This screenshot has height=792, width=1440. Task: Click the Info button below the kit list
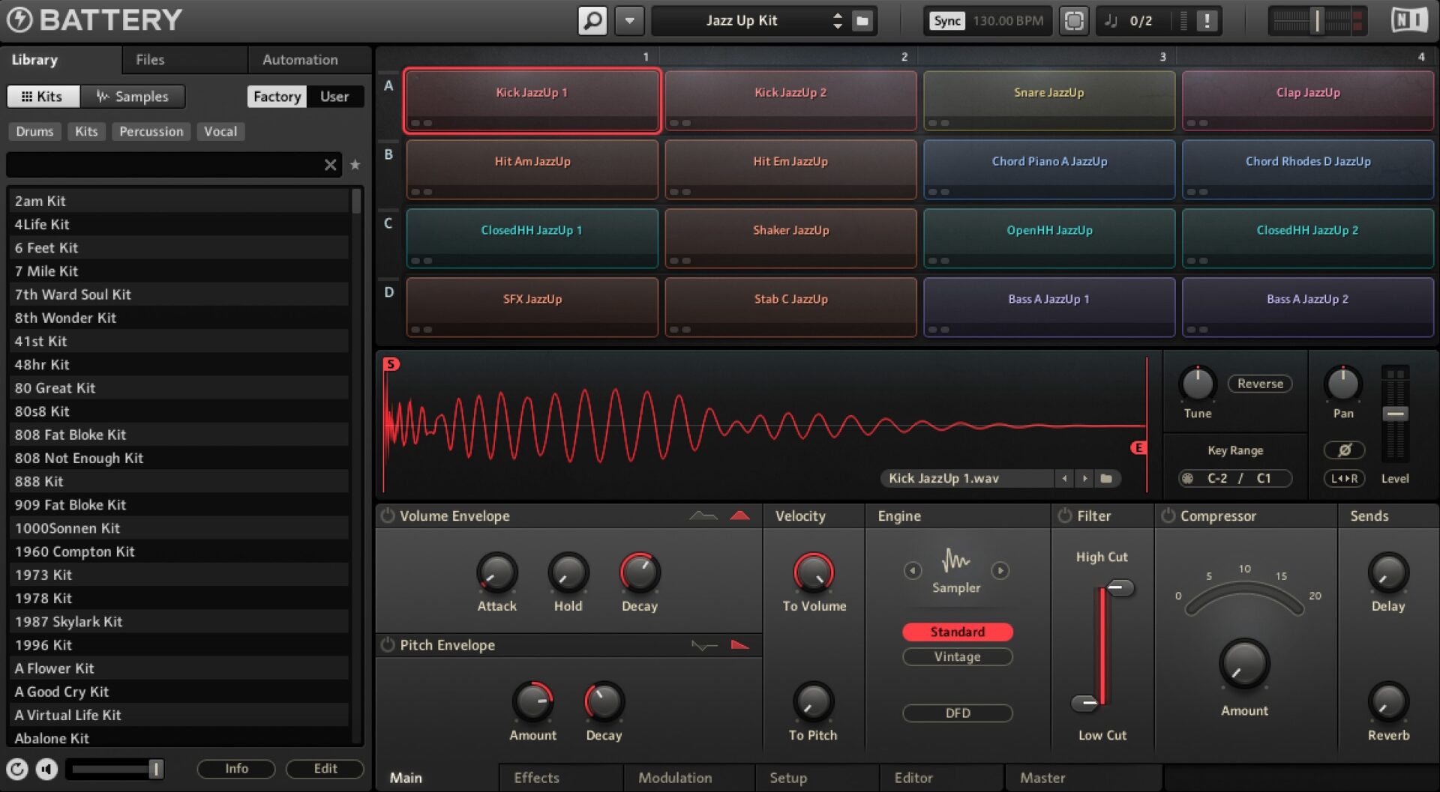click(x=235, y=769)
